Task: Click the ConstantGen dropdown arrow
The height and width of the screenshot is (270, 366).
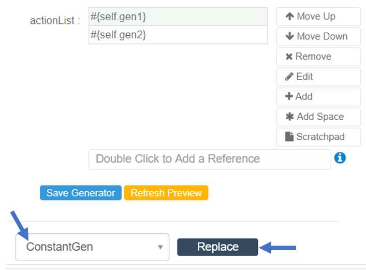Action: [x=160, y=247]
